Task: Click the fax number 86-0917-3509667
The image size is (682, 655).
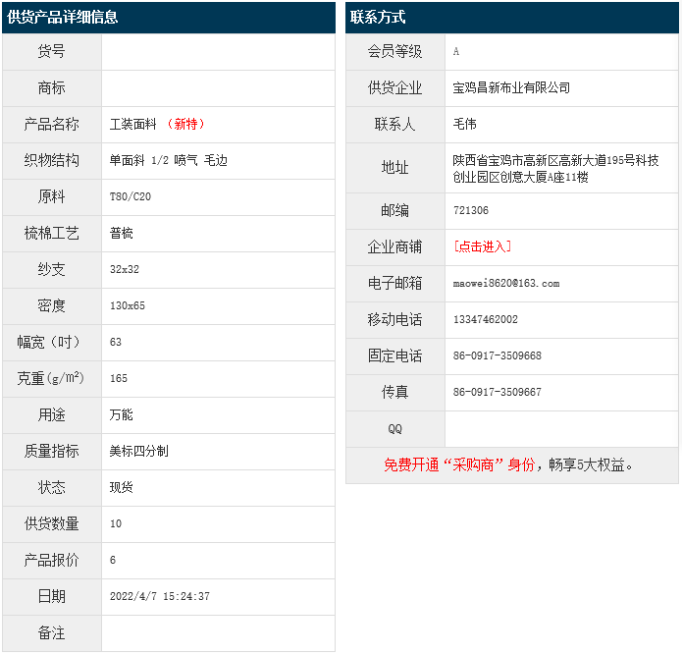Action: click(497, 392)
